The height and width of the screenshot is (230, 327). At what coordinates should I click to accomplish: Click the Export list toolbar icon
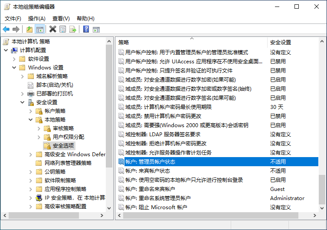click(73, 29)
